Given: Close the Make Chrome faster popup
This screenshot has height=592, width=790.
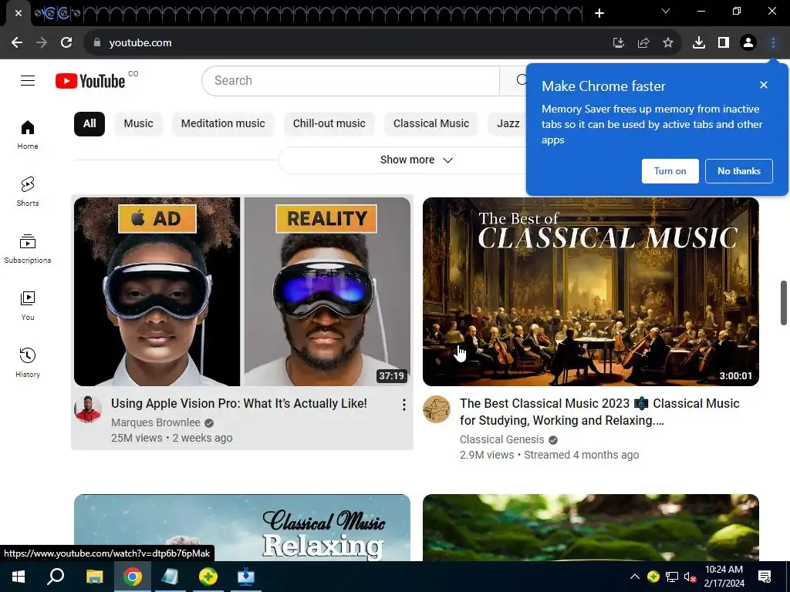Looking at the screenshot, I should pyautogui.click(x=764, y=85).
